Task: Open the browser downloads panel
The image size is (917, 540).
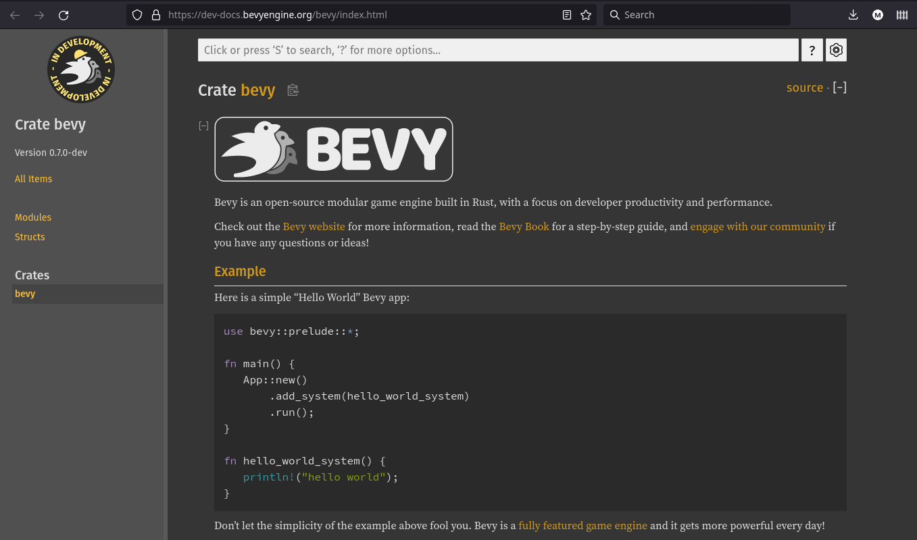Action: pyautogui.click(x=853, y=14)
